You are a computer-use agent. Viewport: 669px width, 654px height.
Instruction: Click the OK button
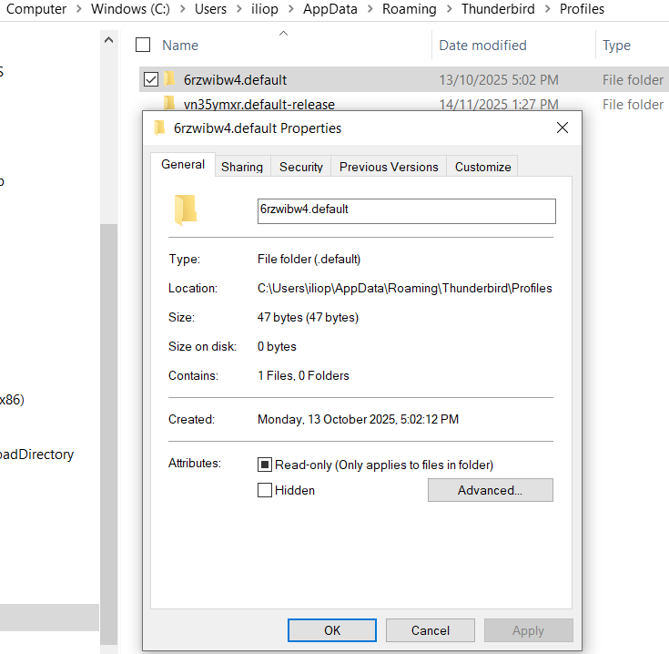(332, 630)
